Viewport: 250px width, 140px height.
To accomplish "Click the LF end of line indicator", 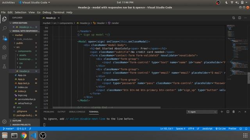I will click(198, 129).
